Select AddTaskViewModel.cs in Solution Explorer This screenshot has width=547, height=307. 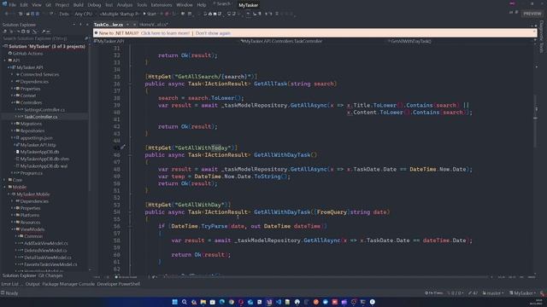(46, 243)
